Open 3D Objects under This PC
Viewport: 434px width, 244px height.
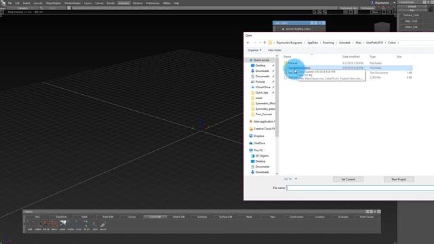click(262, 156)
